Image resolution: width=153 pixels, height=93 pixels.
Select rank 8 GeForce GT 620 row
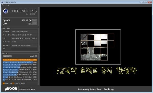click(20, 77)
